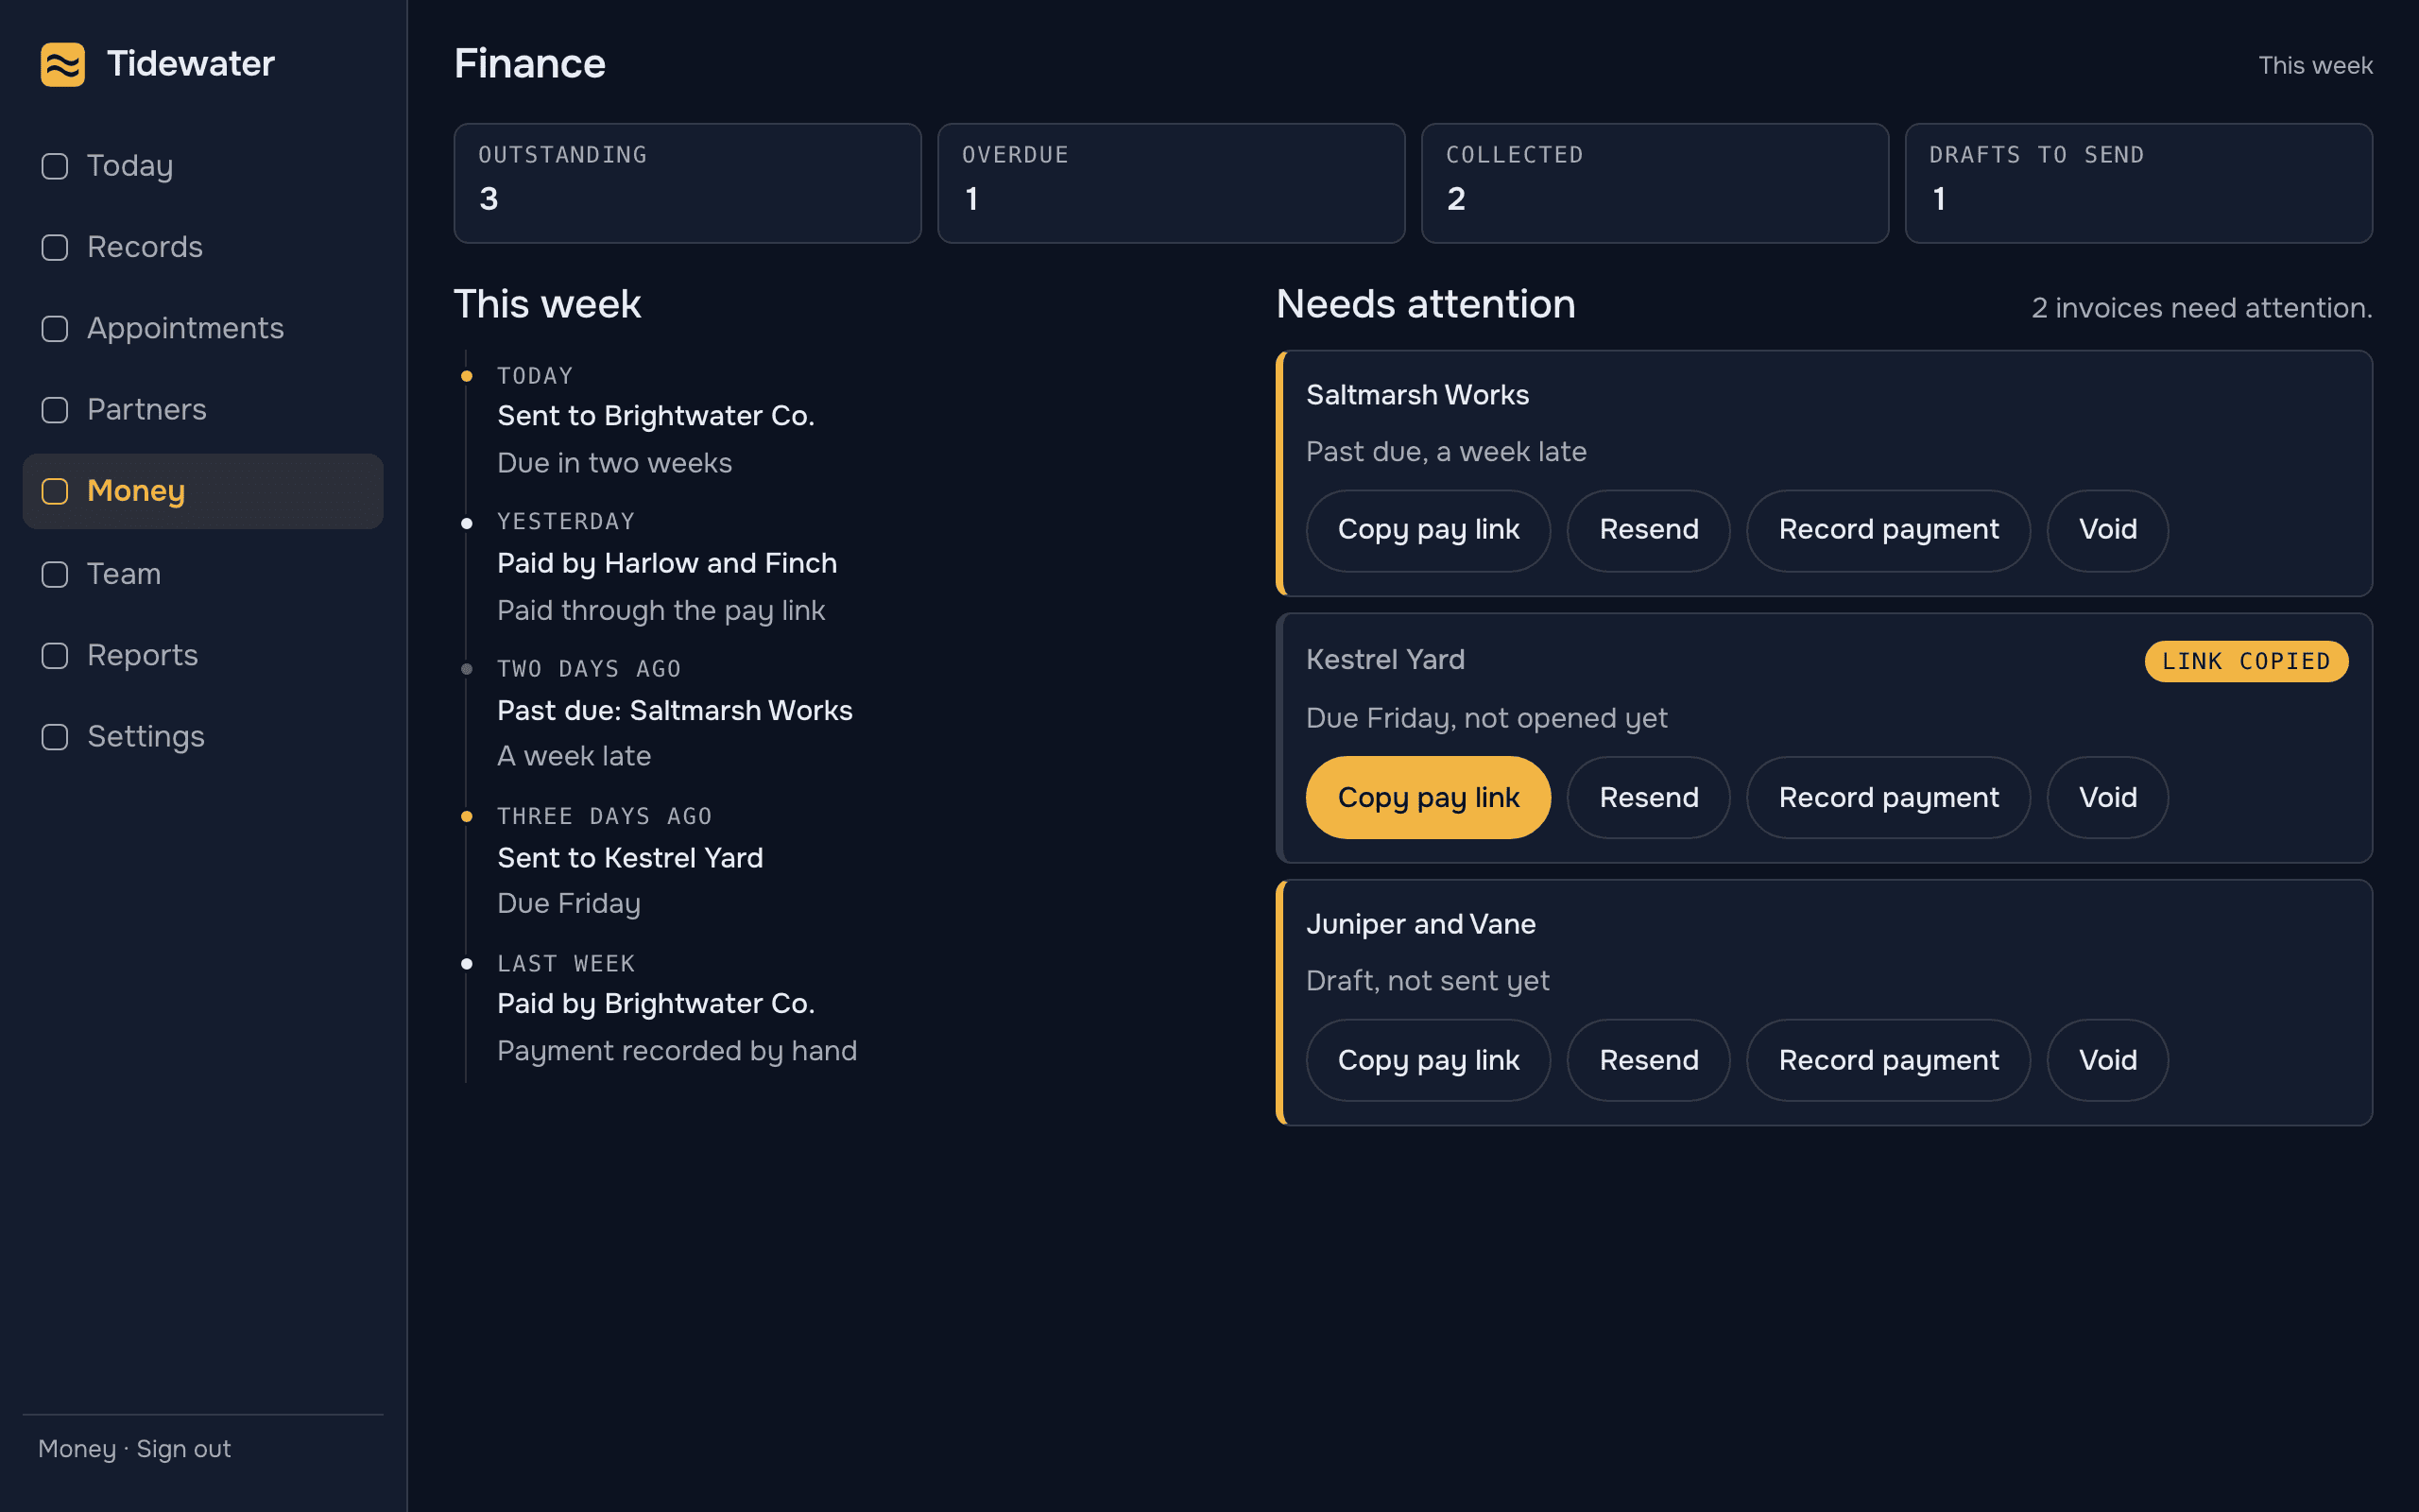Click the square icon beside Appointments
This screenshot has height=1512, width=2419.
point(55,329)
